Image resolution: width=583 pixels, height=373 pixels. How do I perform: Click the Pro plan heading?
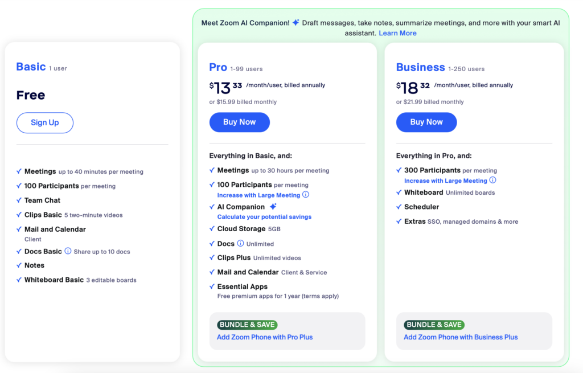tap(218, 67)
